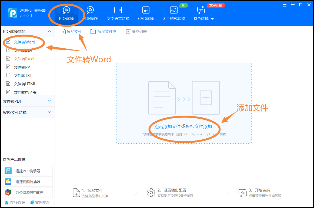The height and width of the screenshot is (208, 314).
Task: Click the PPT file icon in sidebar
Action: 8,67
